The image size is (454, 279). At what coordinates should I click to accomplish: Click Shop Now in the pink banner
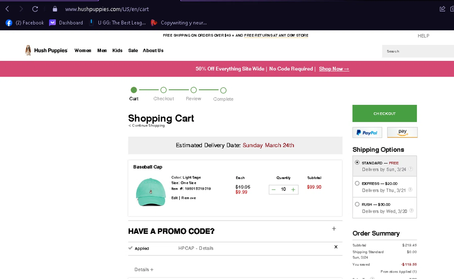[334, 69]
